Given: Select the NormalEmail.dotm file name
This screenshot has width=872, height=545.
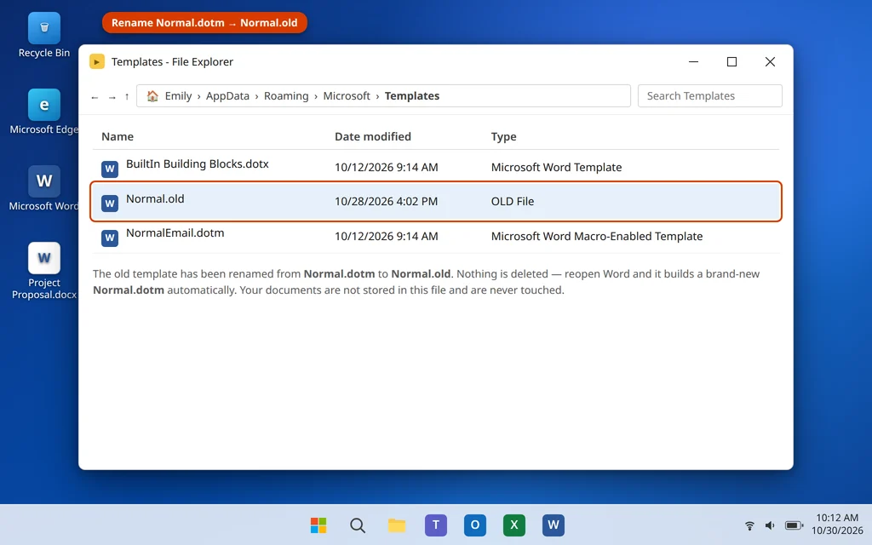Looking at the screenshot, I should [175, 233].
